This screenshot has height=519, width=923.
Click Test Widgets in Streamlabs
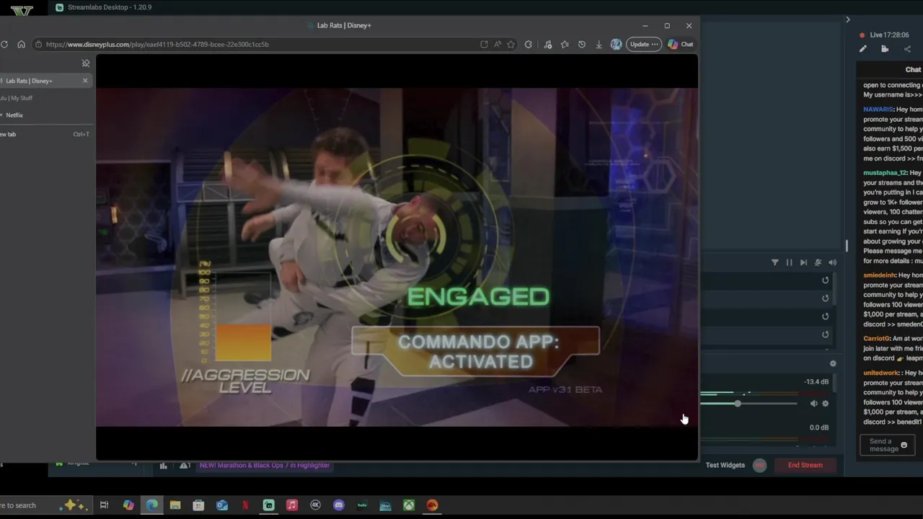tap(725, 465)
